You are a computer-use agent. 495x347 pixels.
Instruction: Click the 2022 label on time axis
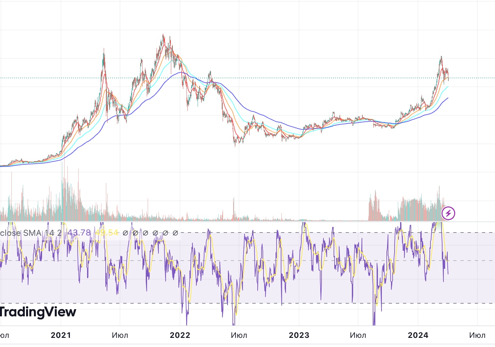pyautogui.click(x=180, y=335)
